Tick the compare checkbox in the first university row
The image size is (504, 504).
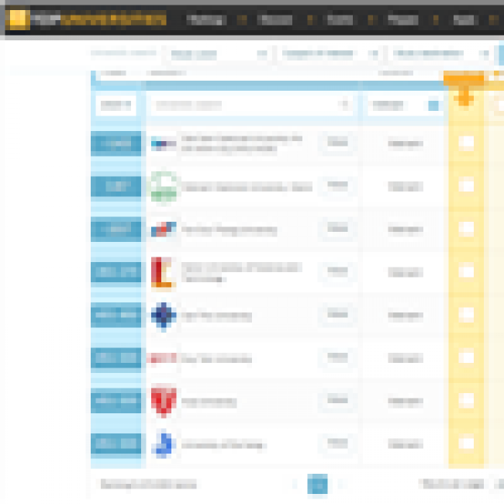(466, 143)
